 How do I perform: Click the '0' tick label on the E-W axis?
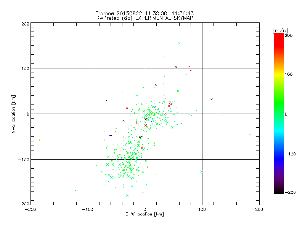pos(145,209)
